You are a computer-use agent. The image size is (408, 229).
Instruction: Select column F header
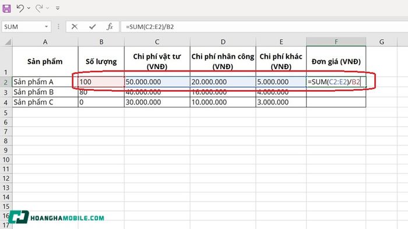coord(336,42)
